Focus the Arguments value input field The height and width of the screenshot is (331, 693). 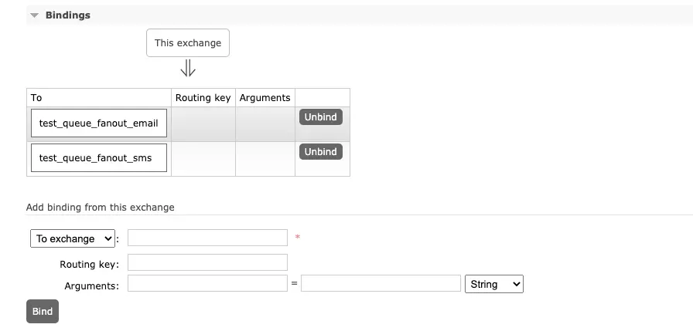pos(381,284)
